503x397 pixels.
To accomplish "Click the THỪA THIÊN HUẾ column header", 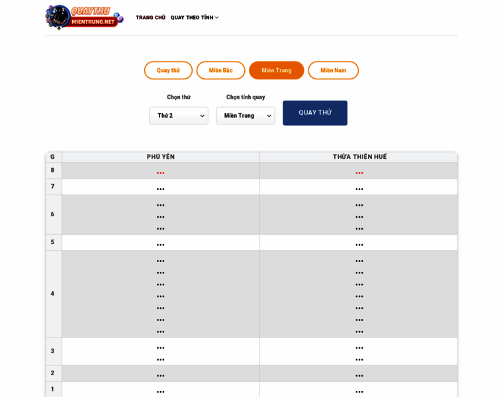I will click(x=359, y=157).
